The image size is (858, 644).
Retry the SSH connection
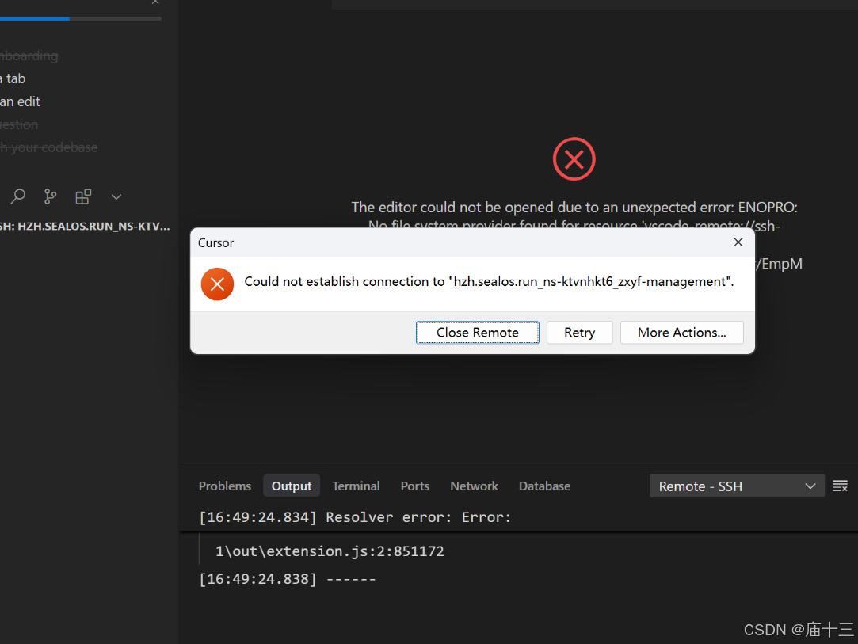pos(579,332)
